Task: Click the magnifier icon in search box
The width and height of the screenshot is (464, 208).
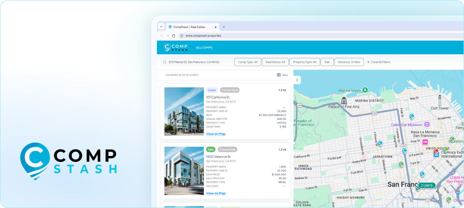Action: [x=165, y=62]
